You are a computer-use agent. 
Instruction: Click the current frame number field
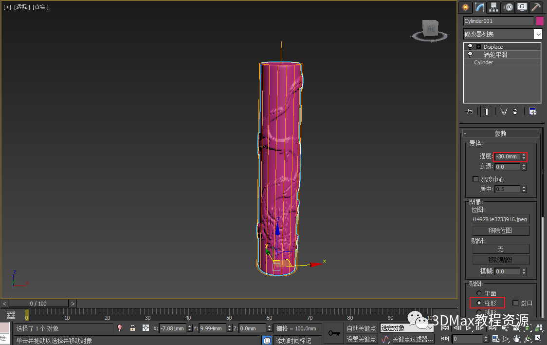[468, 339]
